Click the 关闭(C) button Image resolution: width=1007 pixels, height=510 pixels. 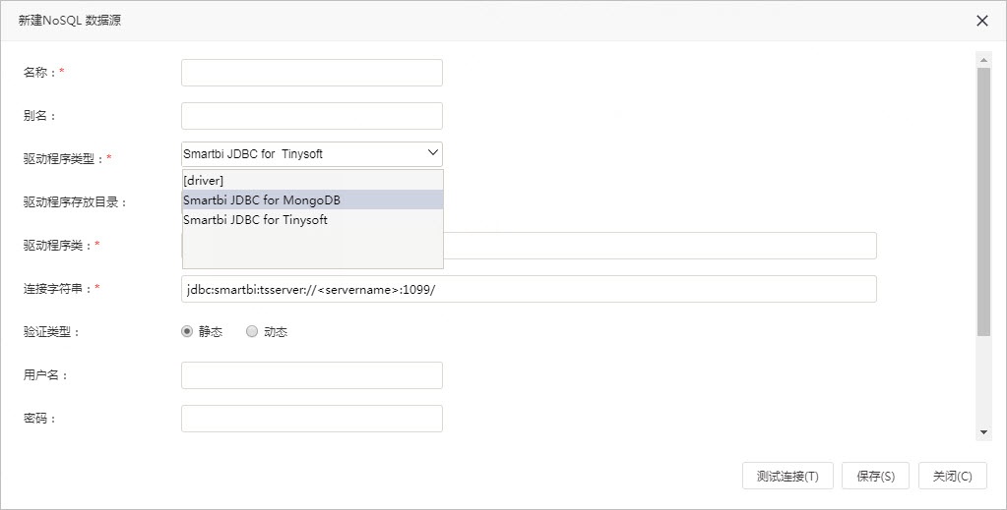(953, 476)
